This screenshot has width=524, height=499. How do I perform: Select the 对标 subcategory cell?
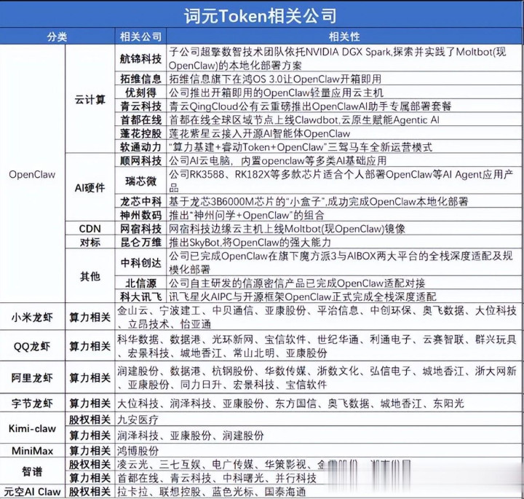pyautogui.click(x=90, y=242)
